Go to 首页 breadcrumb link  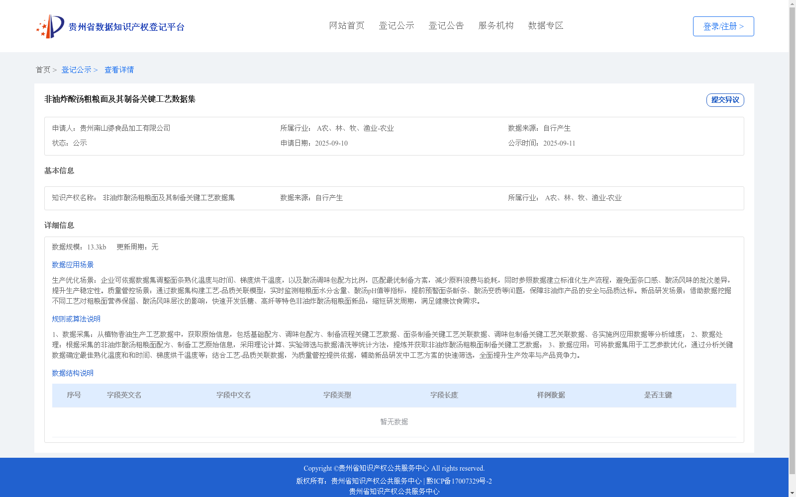43,70
